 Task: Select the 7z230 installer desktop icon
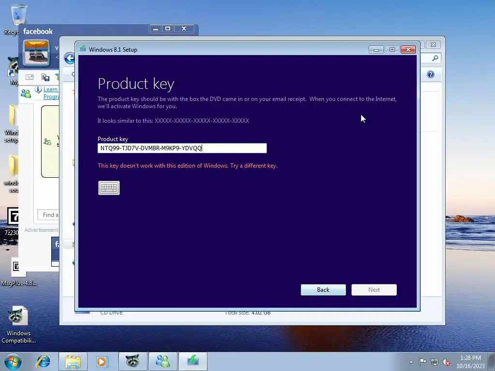click(12, 221)
